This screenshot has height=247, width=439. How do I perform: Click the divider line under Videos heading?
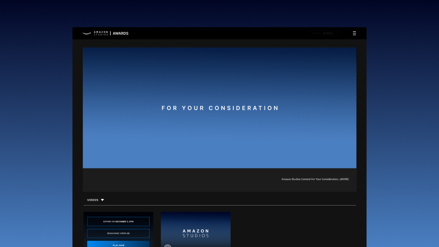click(x=219, y=205)
